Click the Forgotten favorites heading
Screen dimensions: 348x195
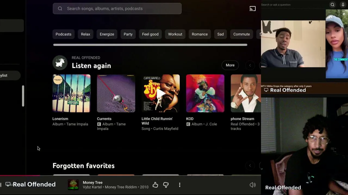[x=83, y=166]
